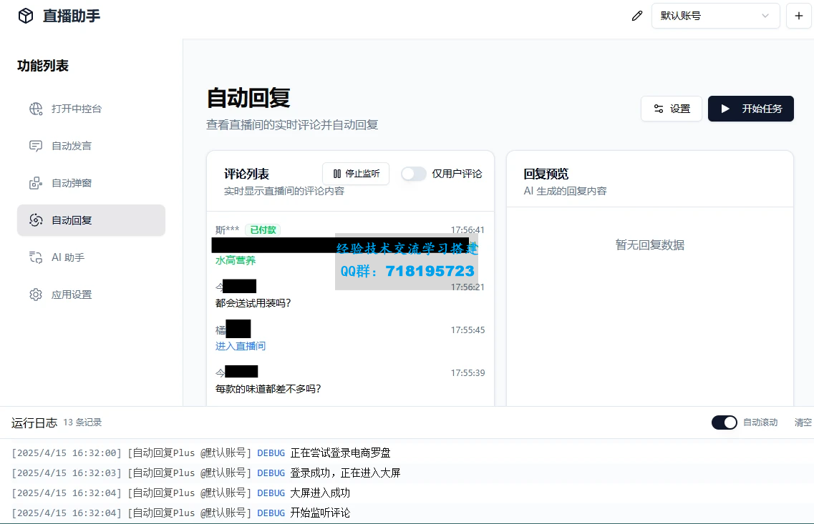Click the 回复预览 heading
The image size is (814, 524).
coord(546,174)
